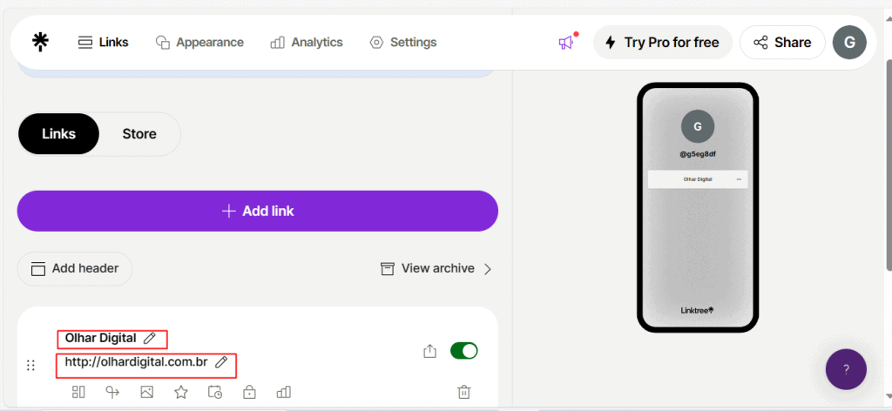Click the Linktree logo icon

[x=40, y=42]
